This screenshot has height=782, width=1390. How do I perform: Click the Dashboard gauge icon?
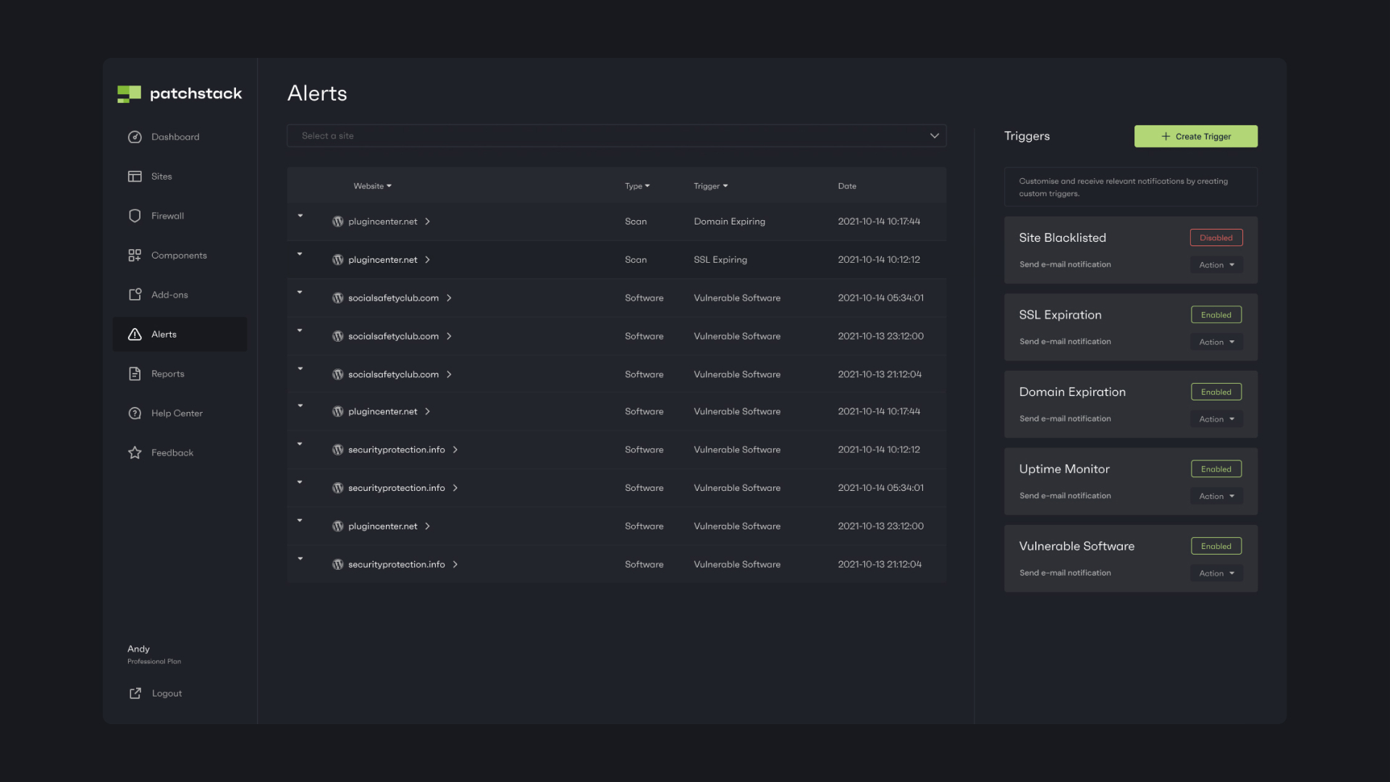pos(135,137)
